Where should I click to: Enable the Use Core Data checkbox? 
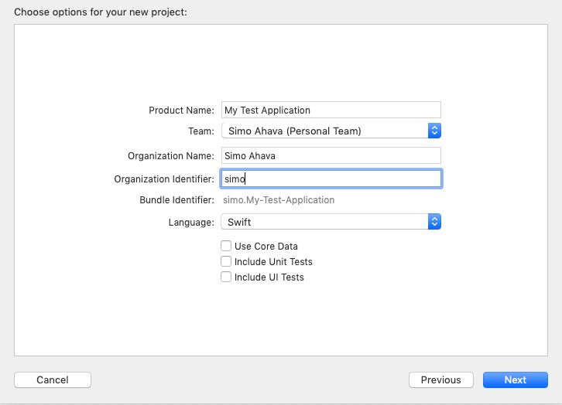pyautogui.click(x=226, y=246)
